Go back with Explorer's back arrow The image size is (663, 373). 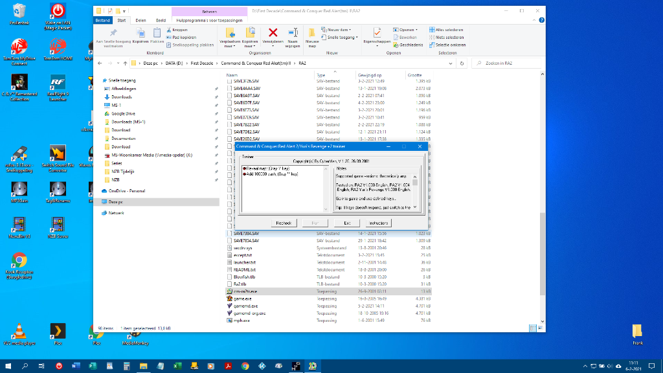click(100, 63)
